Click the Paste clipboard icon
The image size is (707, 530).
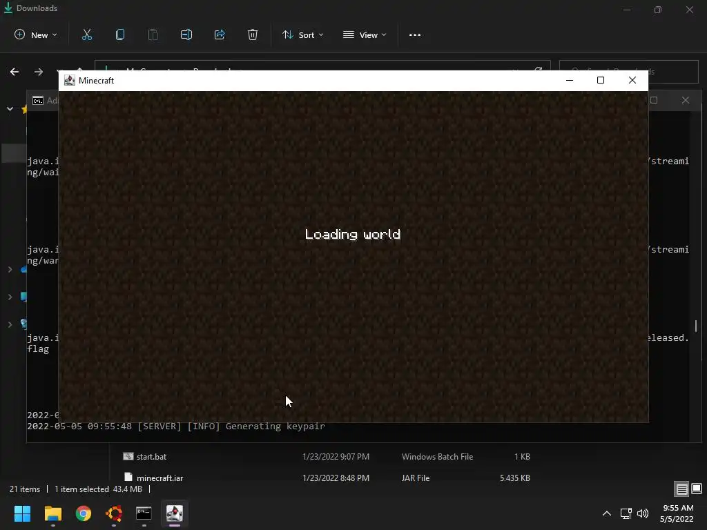point(153,35)
